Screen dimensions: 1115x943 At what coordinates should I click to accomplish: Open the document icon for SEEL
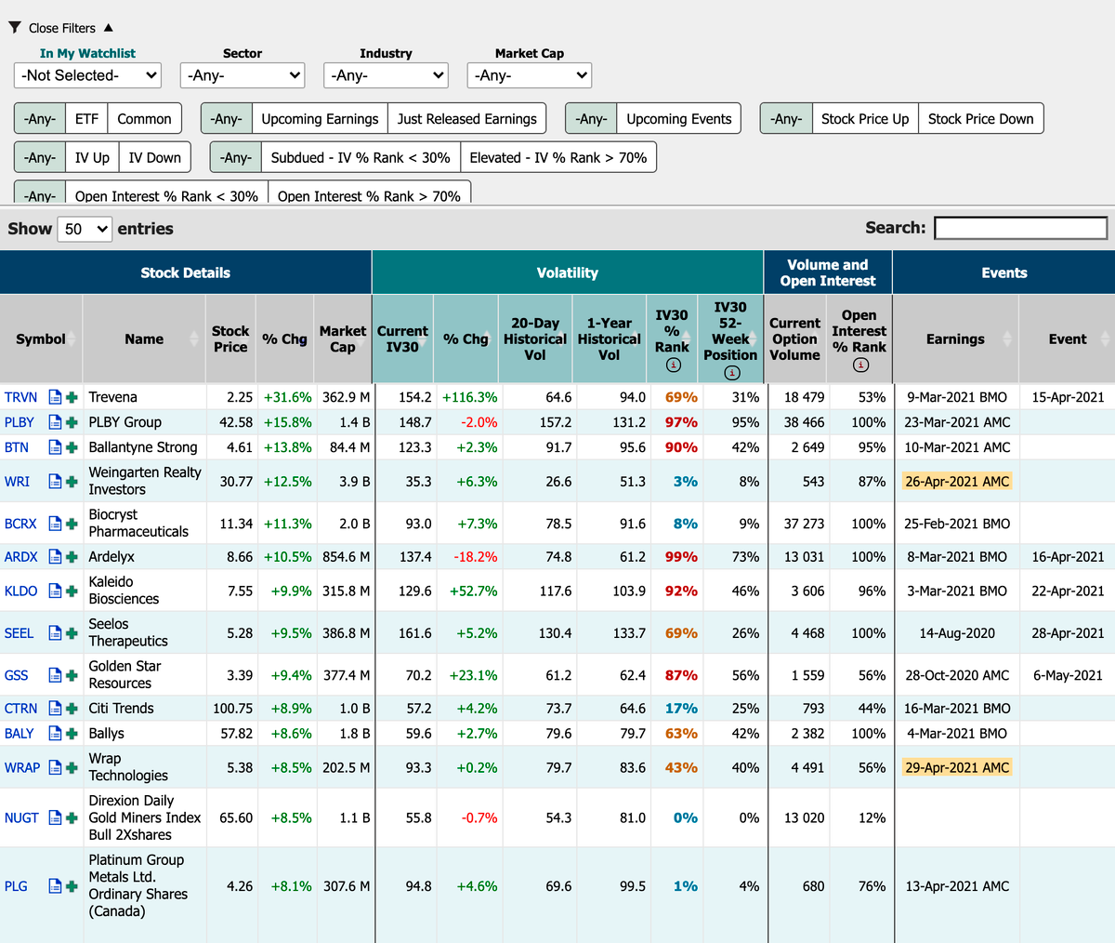(55, 633)
